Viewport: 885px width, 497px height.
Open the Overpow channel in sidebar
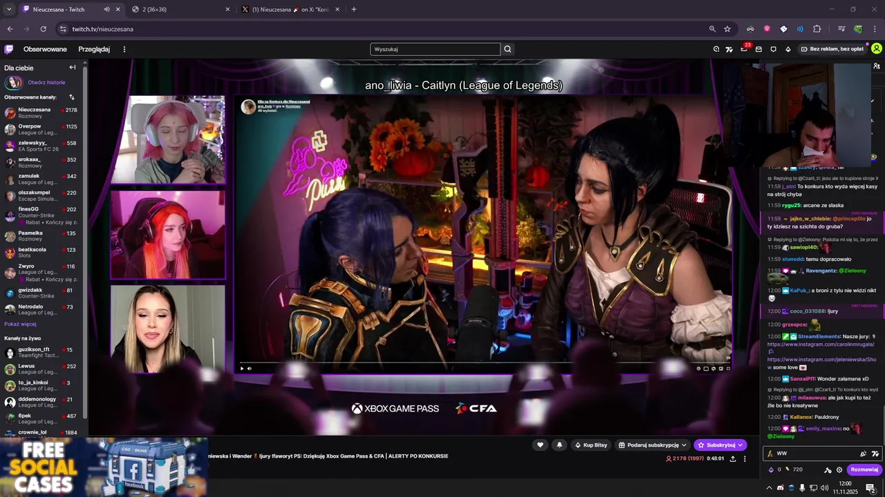[x=43, y=129]
